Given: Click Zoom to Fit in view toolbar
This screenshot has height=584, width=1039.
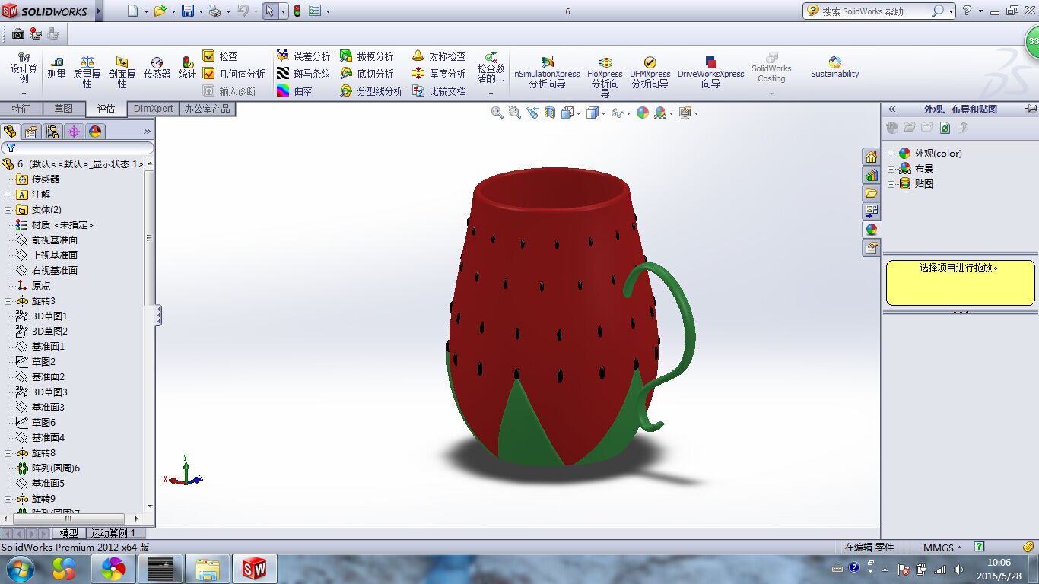Looking at the screenshot, I should (497, 113).
